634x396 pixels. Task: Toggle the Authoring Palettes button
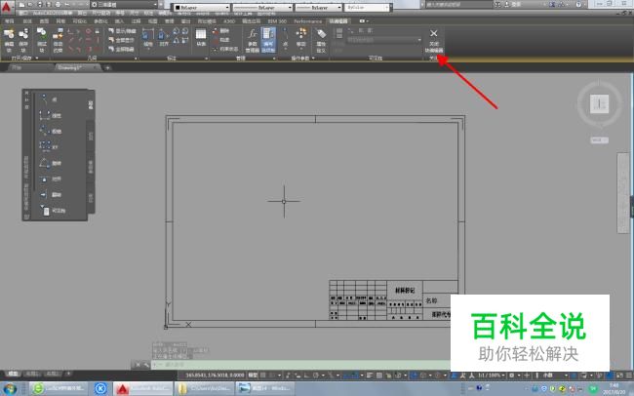point(268,40)
